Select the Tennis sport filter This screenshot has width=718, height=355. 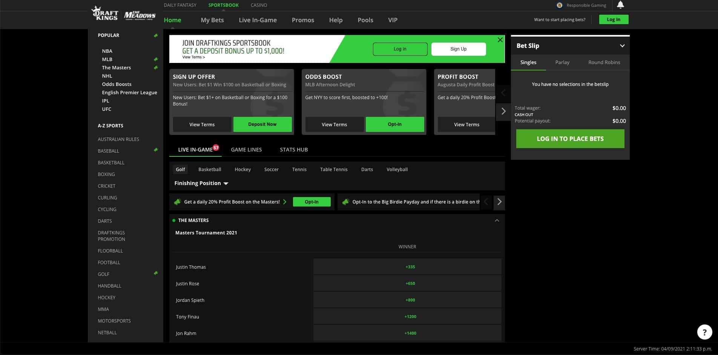click(299, 169)
